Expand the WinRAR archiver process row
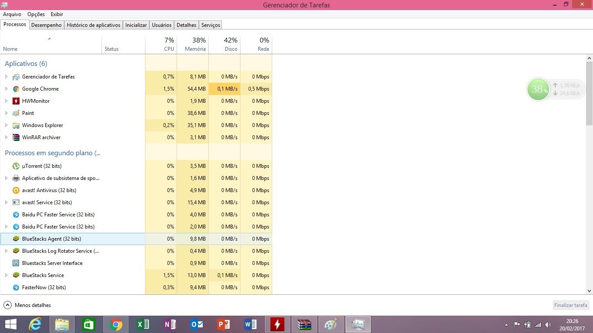Image resolution: width=593 pixels, height=333 pixels. (x=6, y=137)
